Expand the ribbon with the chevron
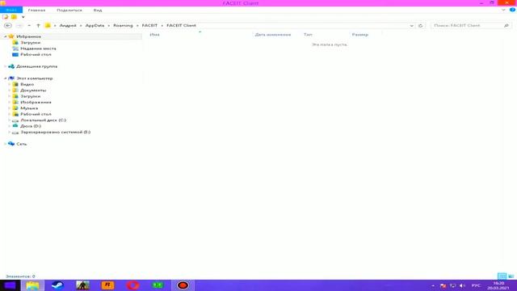 tap(503, 10)
